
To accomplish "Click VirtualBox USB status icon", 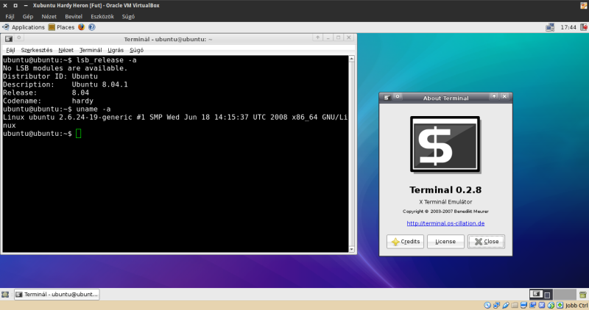I will click(x=506, y=305).
